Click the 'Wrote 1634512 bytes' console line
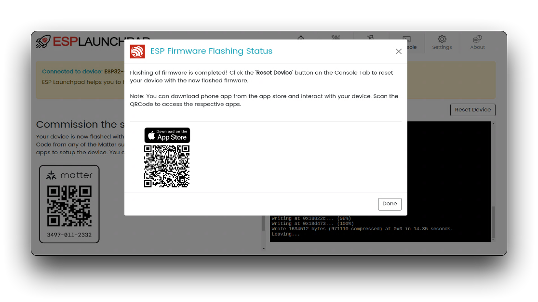The width and height of the screenshot is (538, 302). click(x=362, y=229)
